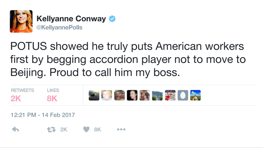Click the dark-haired woman liker avatar

(x=132, y=95)
